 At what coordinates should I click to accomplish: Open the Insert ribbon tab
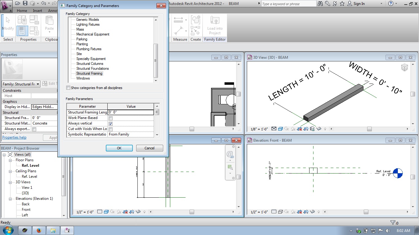click(37, 11)
